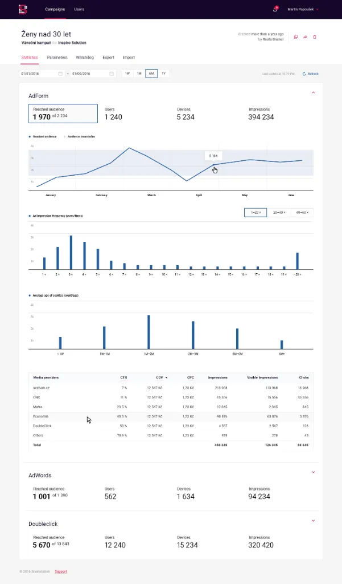This screenshot has width=342, height=584.
Task: Select the DoubleClick provider row
Action: coord(171,426)
